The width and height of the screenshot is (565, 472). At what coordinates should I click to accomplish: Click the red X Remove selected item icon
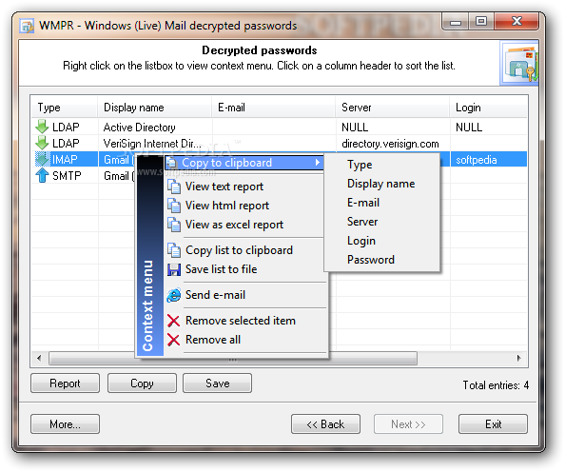(x=174, y=321)
